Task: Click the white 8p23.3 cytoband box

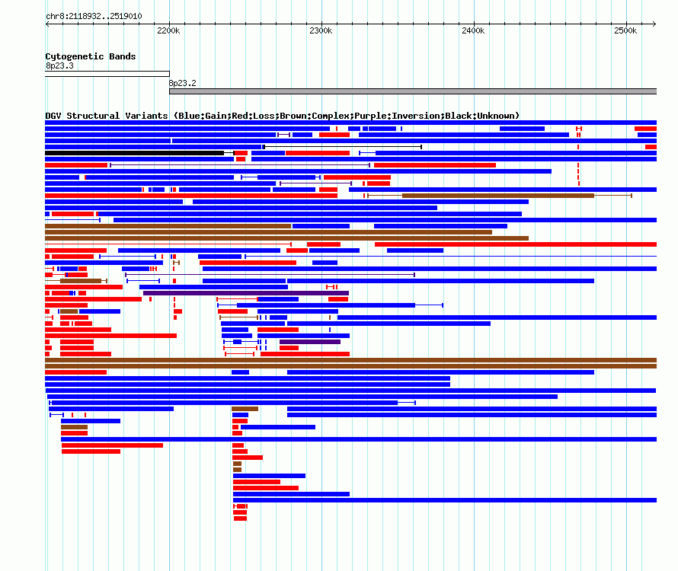Action: click(107, 74)
